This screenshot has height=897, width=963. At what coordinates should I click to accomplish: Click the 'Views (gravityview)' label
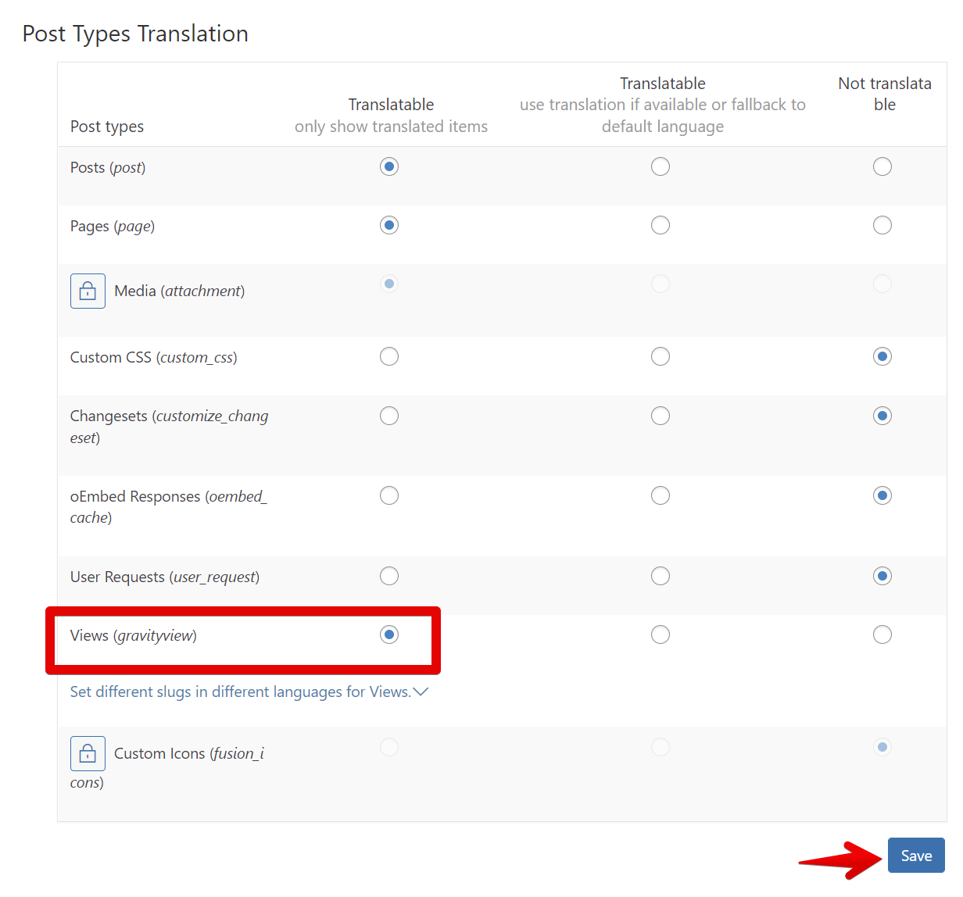tap(134, 636)
